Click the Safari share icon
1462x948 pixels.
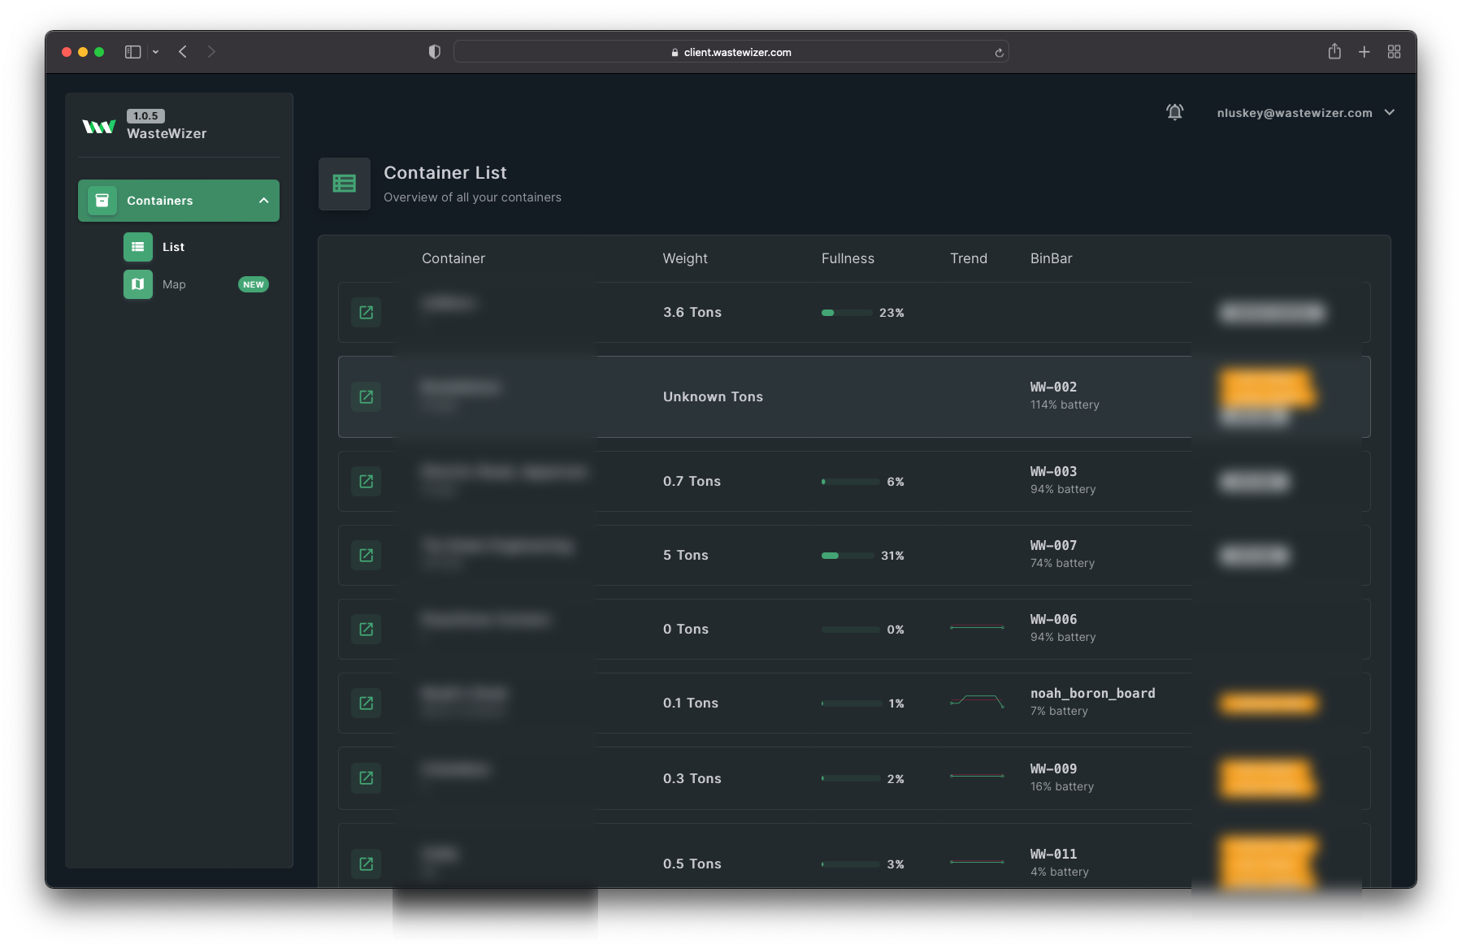click(1334, 52)
